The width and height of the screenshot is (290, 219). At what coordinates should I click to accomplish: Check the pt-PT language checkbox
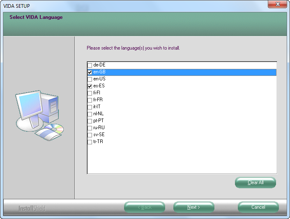click(x=90, y=121)
